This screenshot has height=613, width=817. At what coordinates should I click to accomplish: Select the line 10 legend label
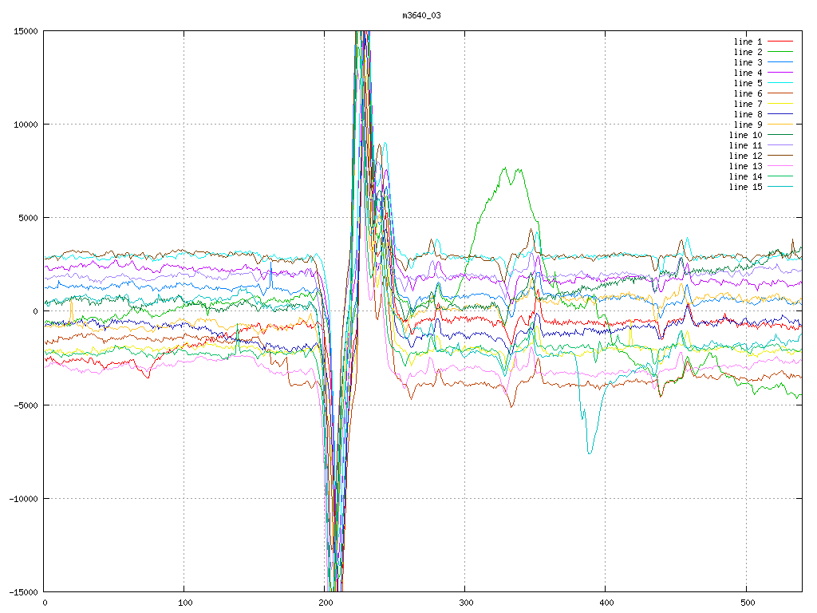pyautogui.click(x=745, y=135)
